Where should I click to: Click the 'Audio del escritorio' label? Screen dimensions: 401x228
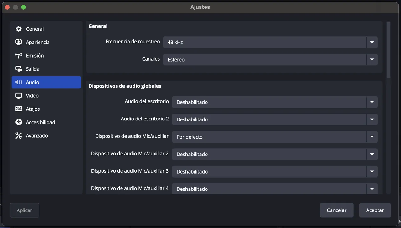147,101
